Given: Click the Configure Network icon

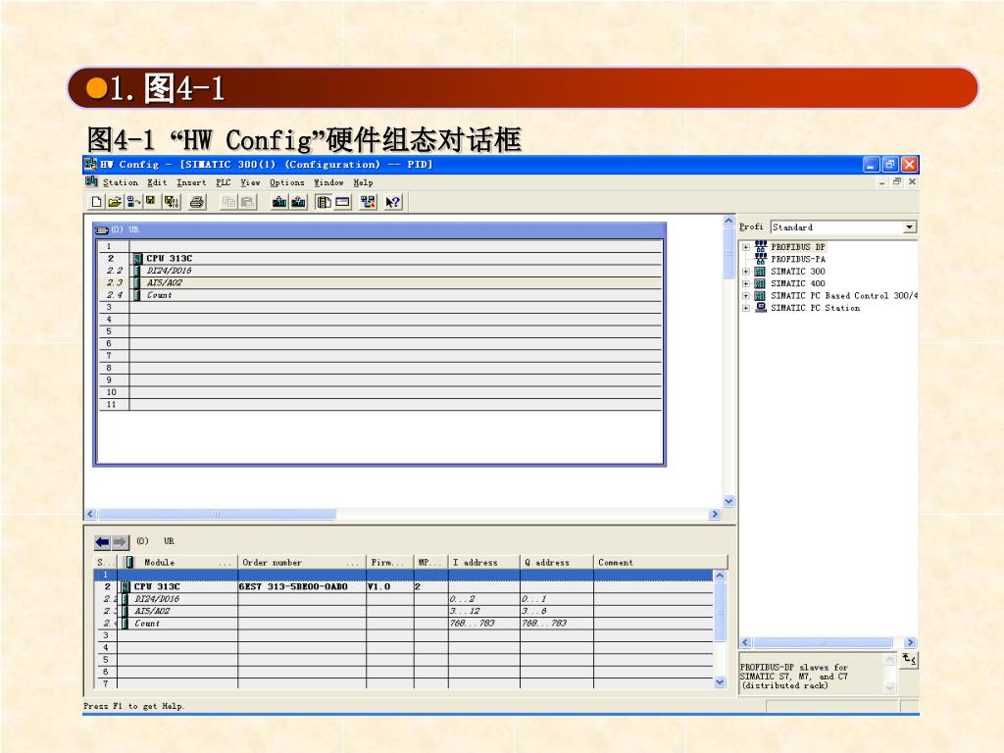Looking at the screenshot, I should pyautogui.click(x=369, y=202).
